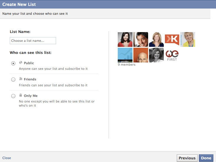Click the Done button
Screen dimensions: 216x162
tap(206, 158)
